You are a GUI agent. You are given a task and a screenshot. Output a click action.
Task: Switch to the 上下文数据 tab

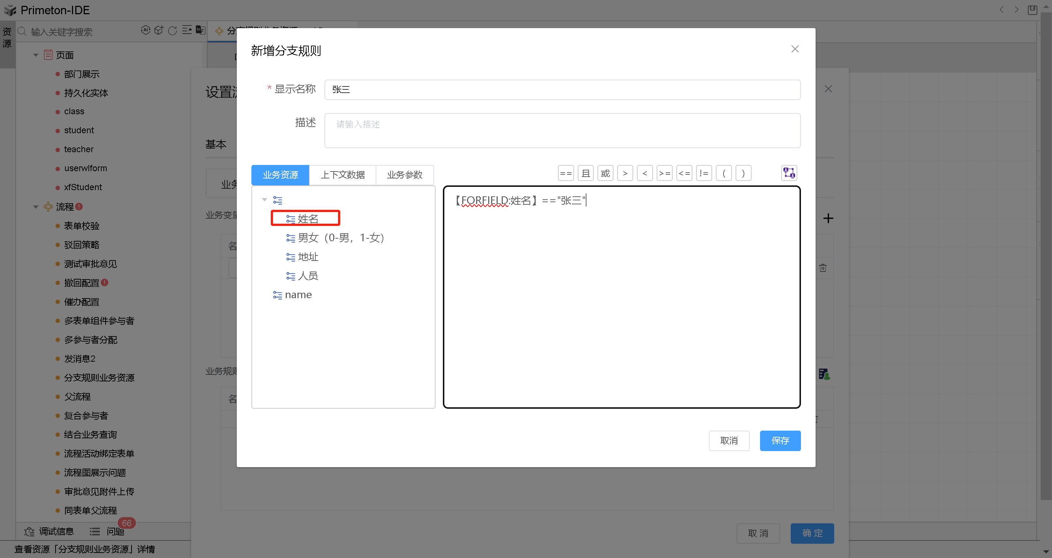(x=342, y=175)
